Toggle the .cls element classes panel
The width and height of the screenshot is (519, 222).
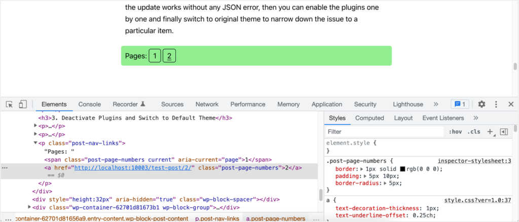pos(474,132)
